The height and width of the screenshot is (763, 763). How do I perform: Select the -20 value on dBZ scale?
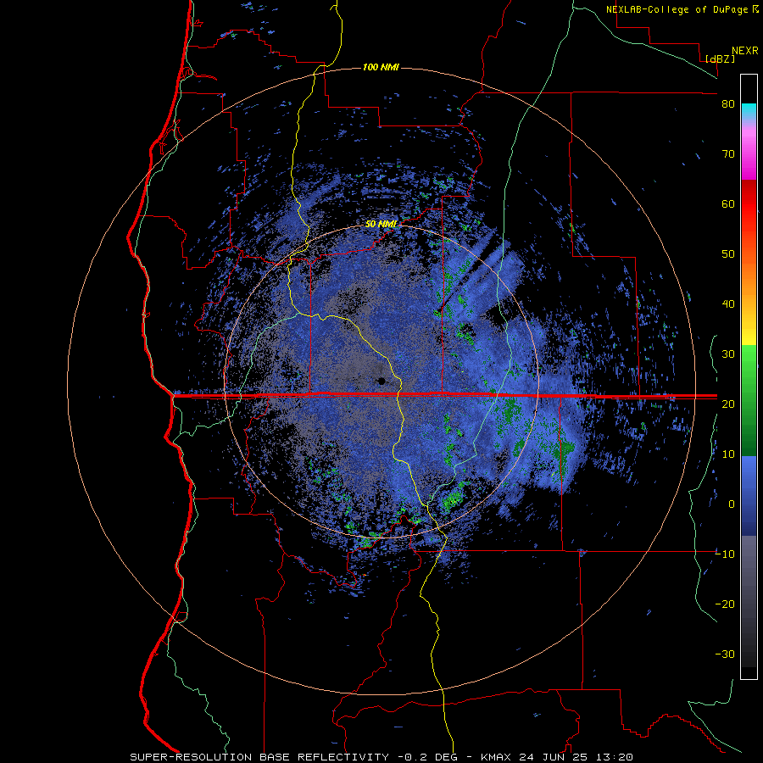click(x=725, y=604)
